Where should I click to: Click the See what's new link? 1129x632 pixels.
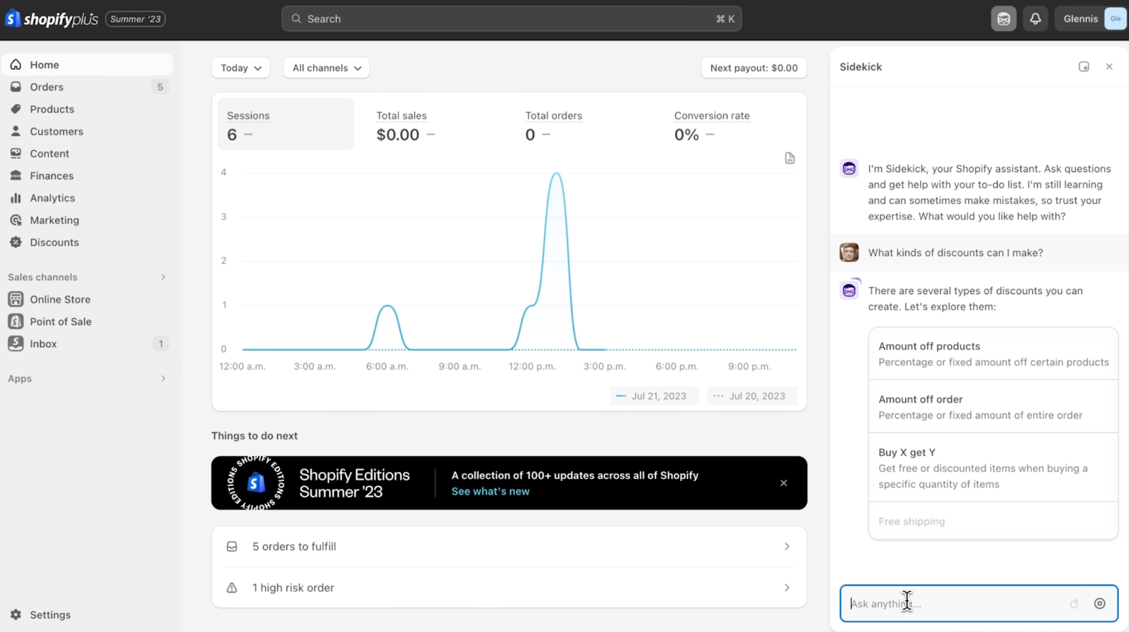[490, 492]
